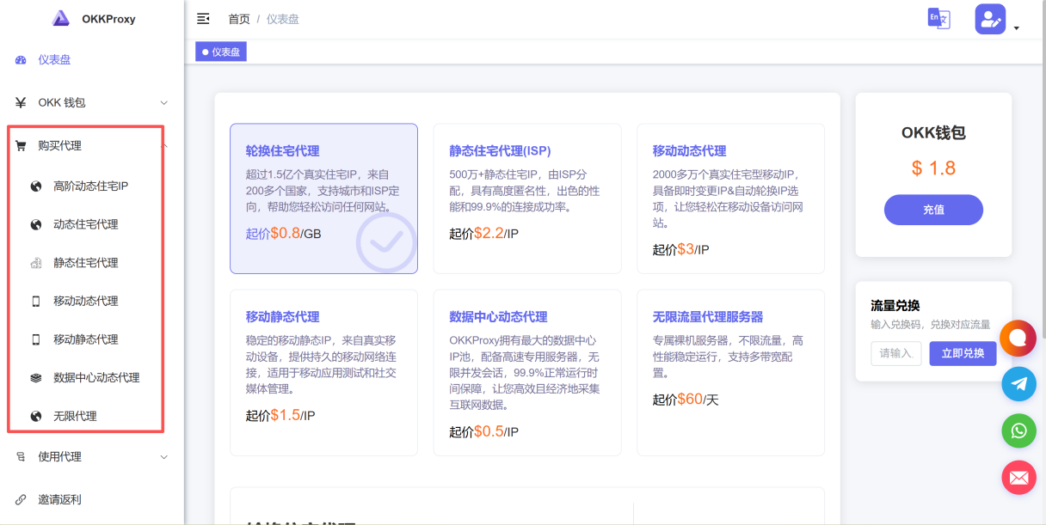Expand the 使用代理 menu chevron

[164, 457]
